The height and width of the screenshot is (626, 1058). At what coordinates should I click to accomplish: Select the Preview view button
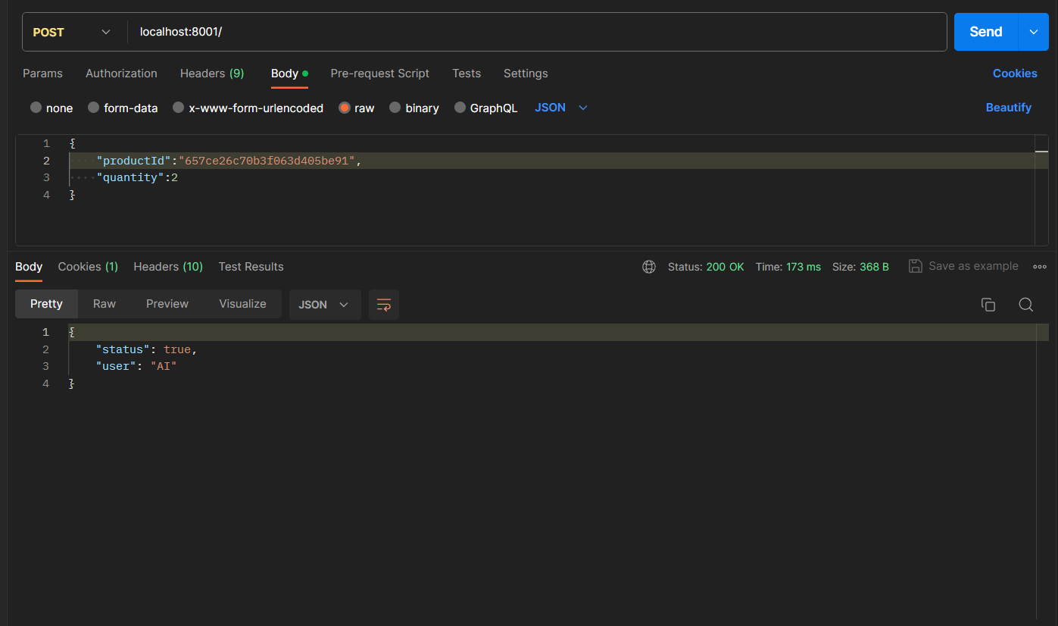[x=167, y=304]
